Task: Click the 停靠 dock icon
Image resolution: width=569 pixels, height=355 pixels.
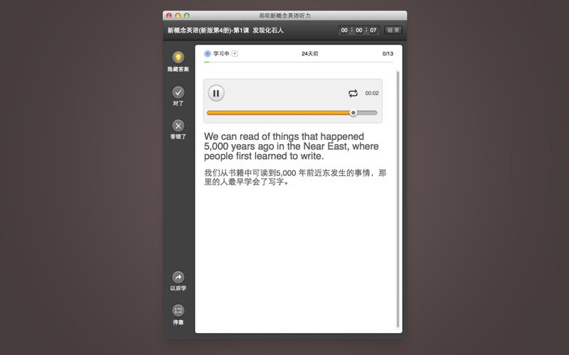Action: 178,311
